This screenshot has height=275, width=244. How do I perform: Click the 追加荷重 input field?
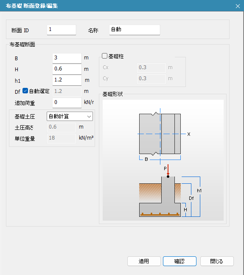coord(67,103)
